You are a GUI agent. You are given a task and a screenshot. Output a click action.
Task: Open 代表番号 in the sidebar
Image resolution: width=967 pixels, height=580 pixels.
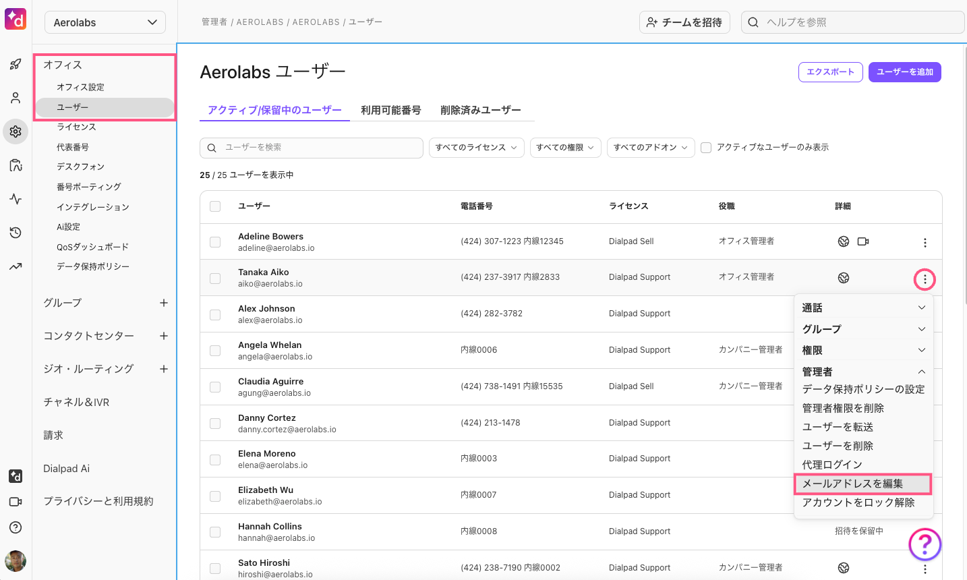(x=73, y=147)
